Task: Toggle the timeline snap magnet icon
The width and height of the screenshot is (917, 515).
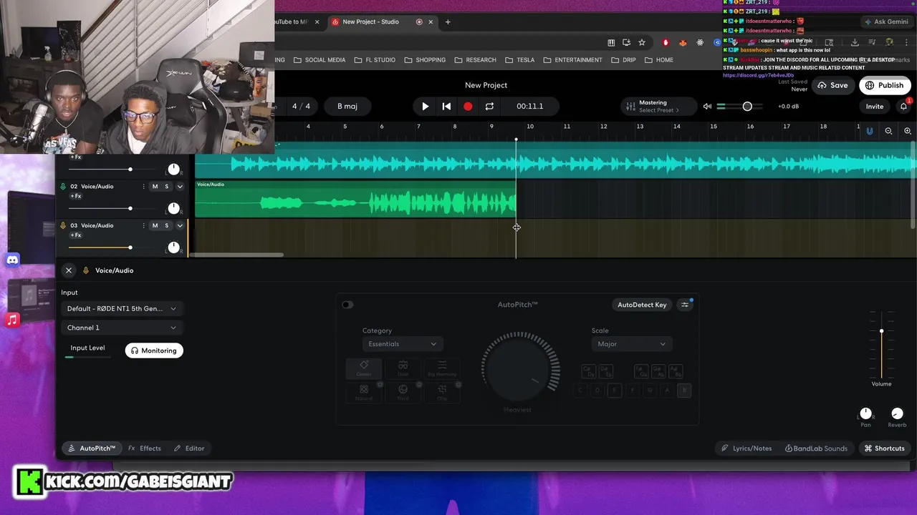Action: (x=870, y=131)
